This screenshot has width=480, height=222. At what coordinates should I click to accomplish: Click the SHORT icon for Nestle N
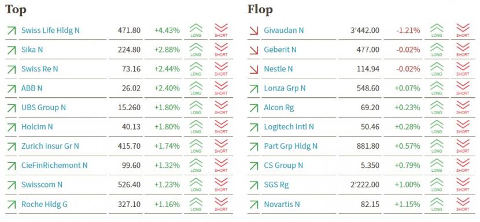463,69
